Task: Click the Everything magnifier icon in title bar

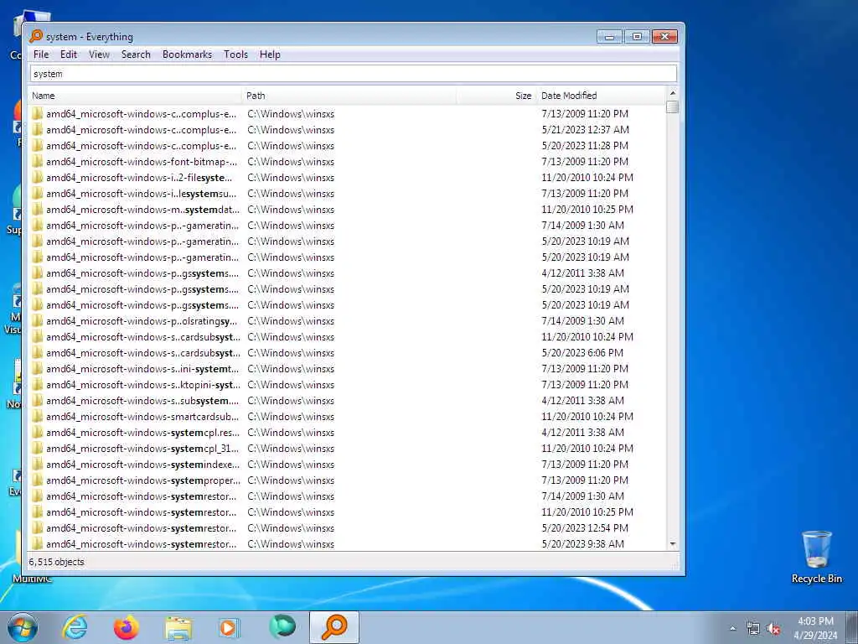Action: coord(36,37)
